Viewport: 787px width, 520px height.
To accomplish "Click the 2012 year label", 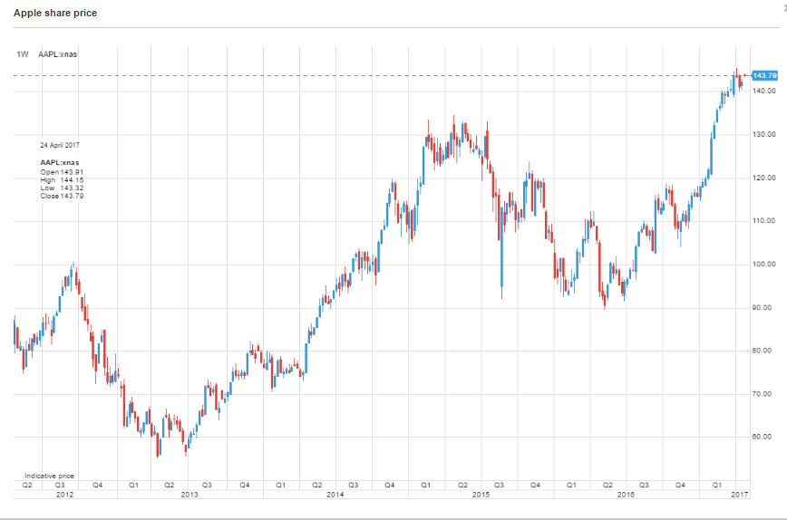I will point(64,495).
